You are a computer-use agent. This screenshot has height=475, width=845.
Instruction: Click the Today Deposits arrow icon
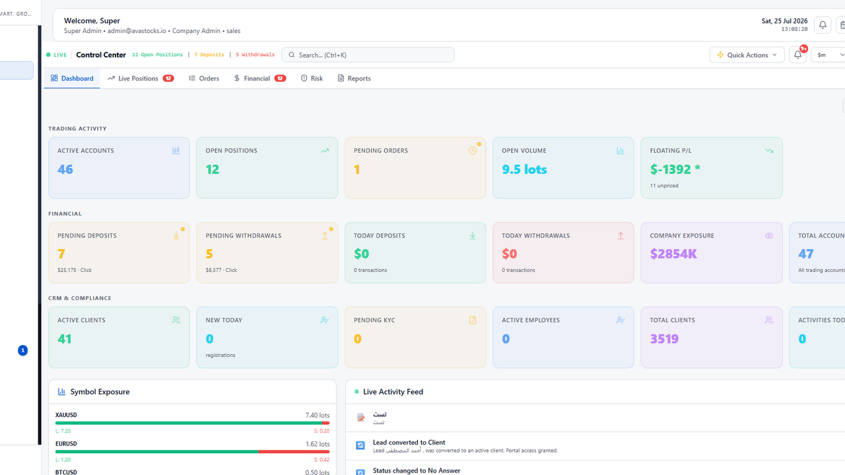[473, 236]
